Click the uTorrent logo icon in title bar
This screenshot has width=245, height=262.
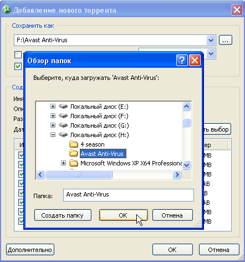7,10
